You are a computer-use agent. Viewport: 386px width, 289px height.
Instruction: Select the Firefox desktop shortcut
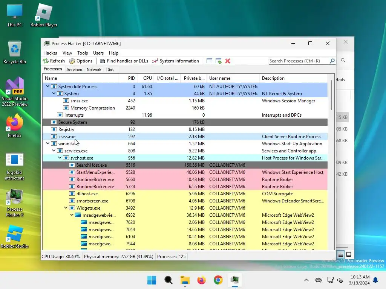click(x=15, y=126)
